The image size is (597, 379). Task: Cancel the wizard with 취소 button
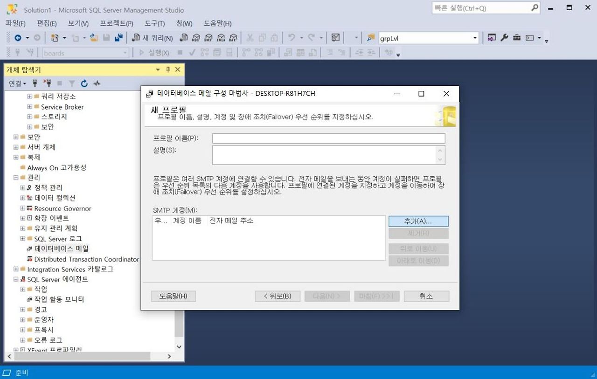coord(426,296)
